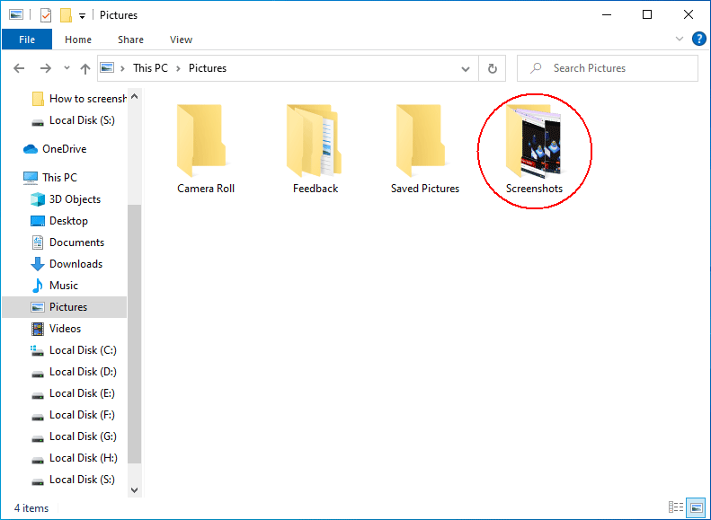Image resolution: width=711 pixels, height=520 pixels.
Task: Select Pictures in the address path
Action: pos(208,68)
